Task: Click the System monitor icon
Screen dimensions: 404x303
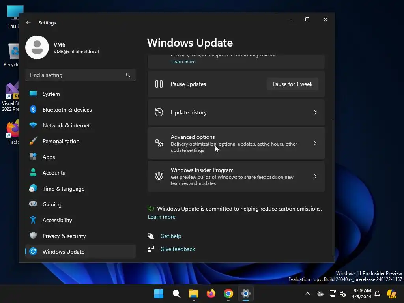Action: (x=33, y=94)
